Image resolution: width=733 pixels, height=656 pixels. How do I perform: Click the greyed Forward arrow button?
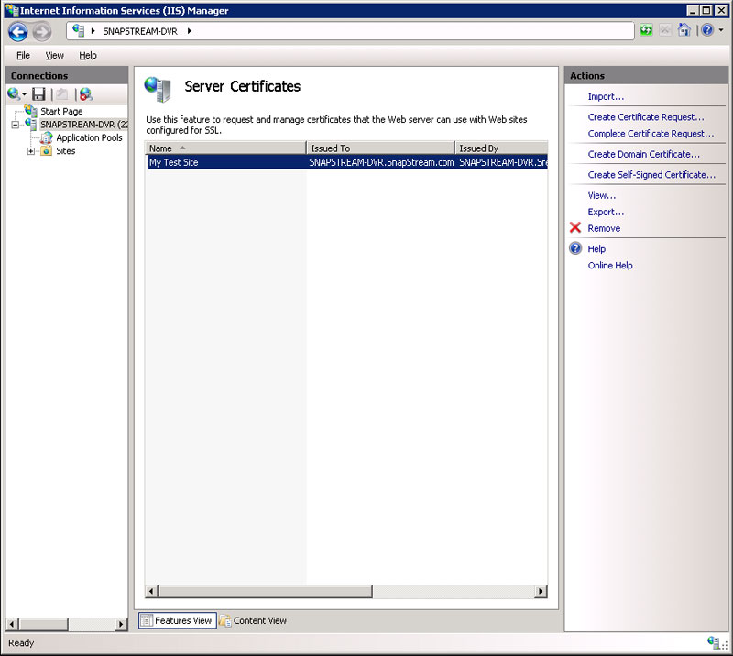pos(41,32)
